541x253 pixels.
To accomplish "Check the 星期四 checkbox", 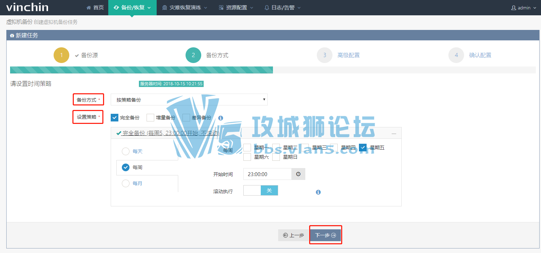I will (x=334, y=148).
